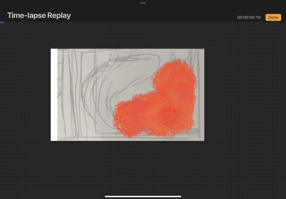Click the 00:00:00:10 timestamp
This screenshot has height=199, width=286.
249,18
